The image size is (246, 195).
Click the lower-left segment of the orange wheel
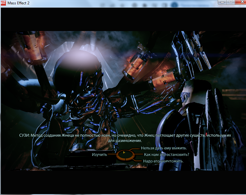pyautogui.click(x=120, y=157)
